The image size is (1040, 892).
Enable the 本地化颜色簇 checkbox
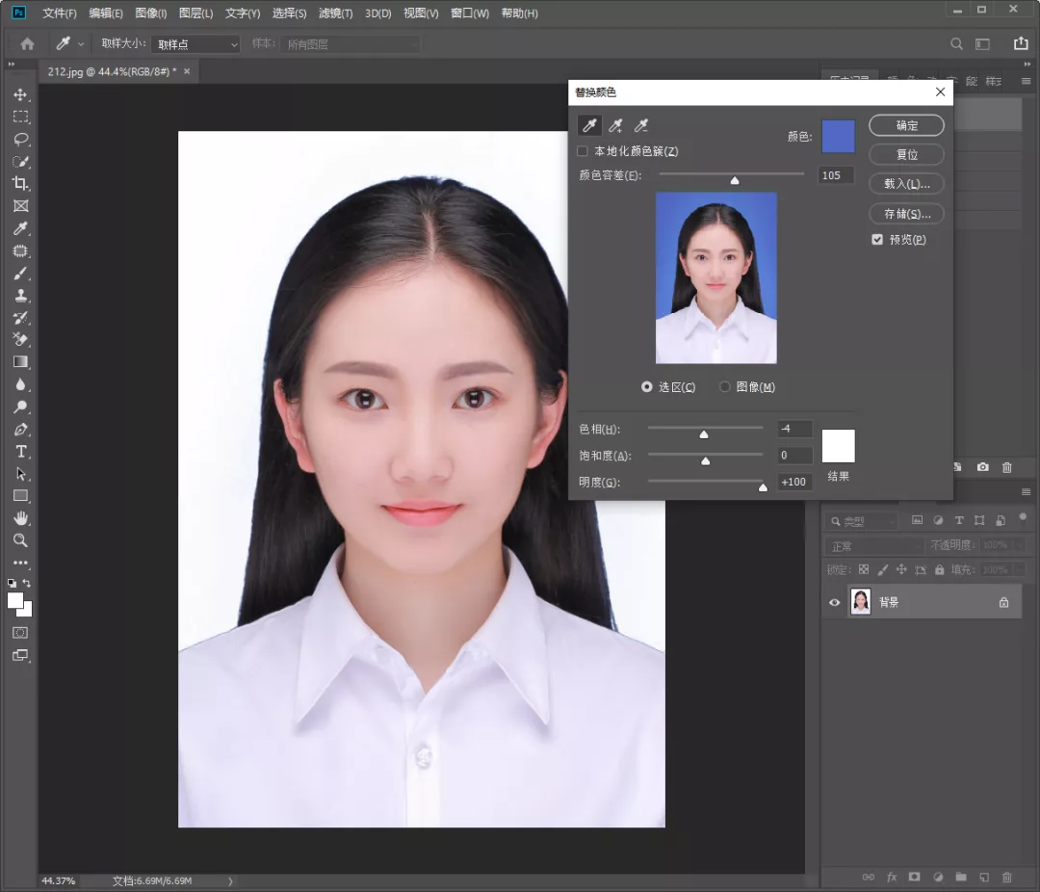click(583, 151)
